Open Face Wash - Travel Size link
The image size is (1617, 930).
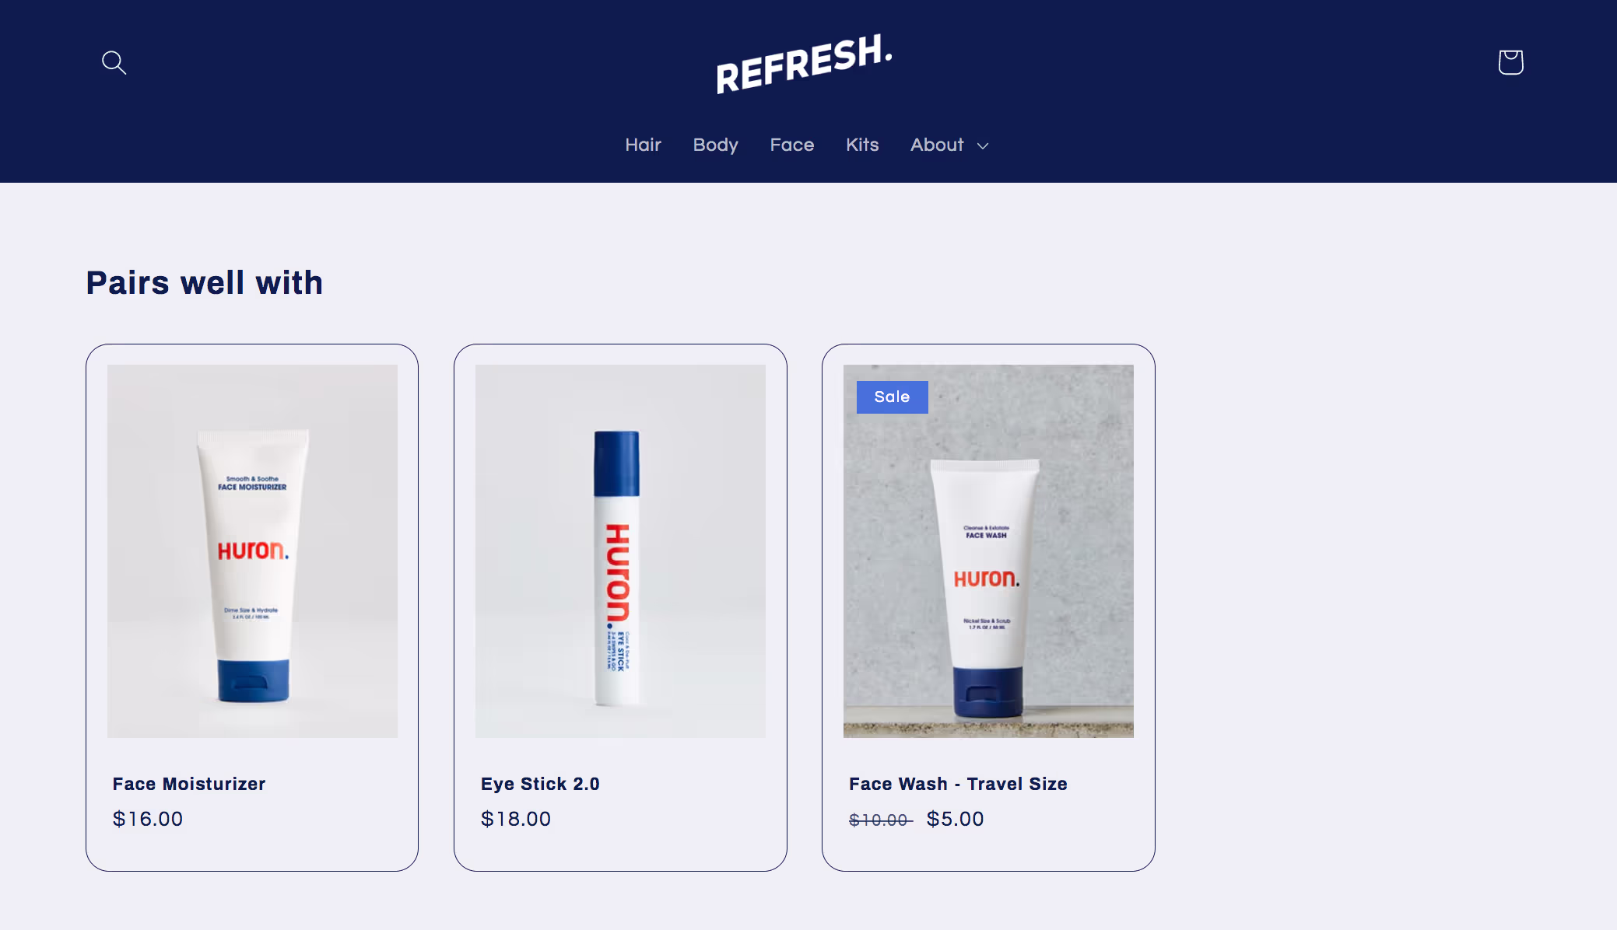coord(958,784)
